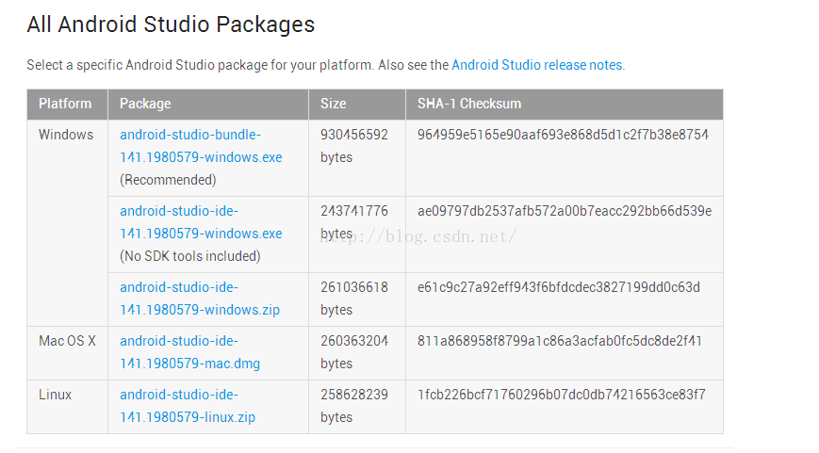Select the checksum beginning with ae09797db
Image resolution: width=819 pixels, height=453 pixels.
(565, 211)
